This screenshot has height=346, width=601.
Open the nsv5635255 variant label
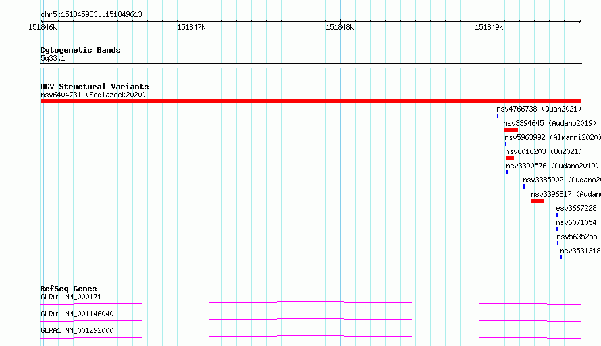click(x=577, y=237)
